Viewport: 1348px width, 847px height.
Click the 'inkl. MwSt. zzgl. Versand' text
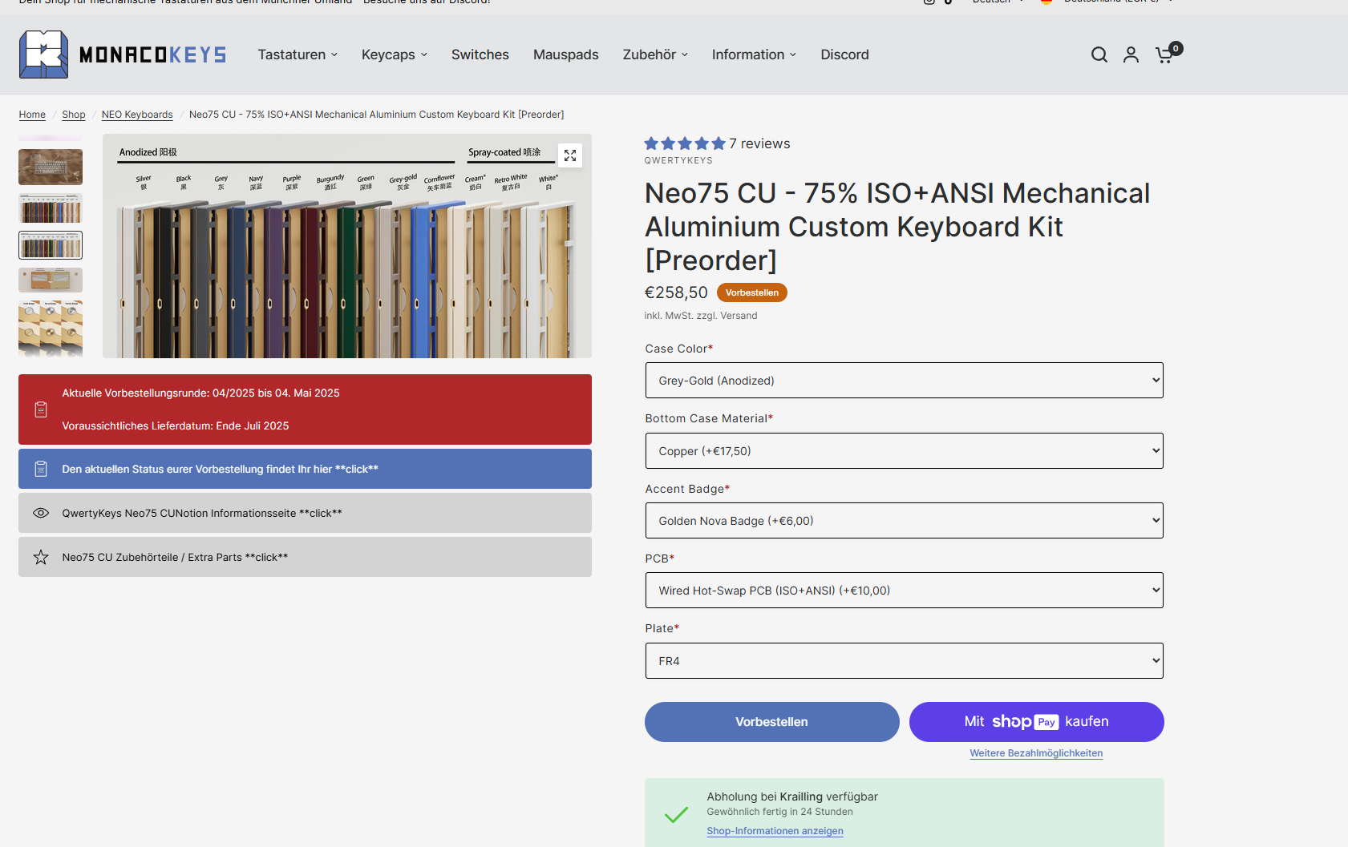coord(701,316)
